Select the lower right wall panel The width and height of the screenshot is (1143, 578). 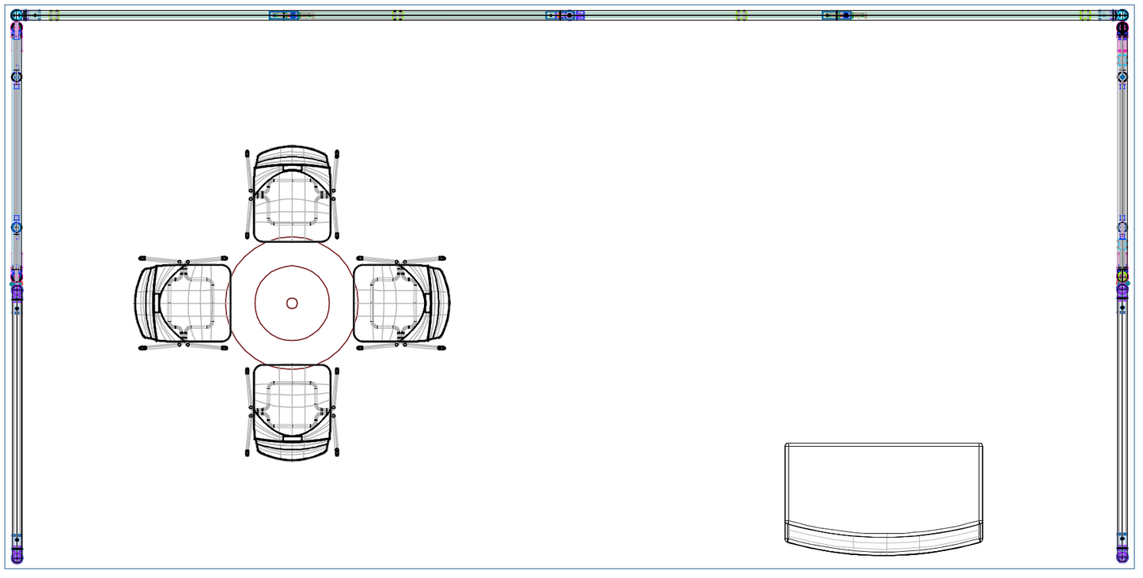(1122, 419)
